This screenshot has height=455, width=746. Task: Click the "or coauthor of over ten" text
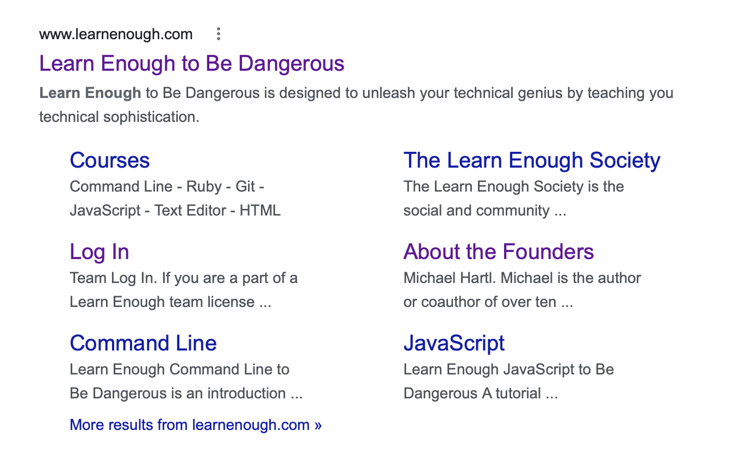[x=488, y=302]
